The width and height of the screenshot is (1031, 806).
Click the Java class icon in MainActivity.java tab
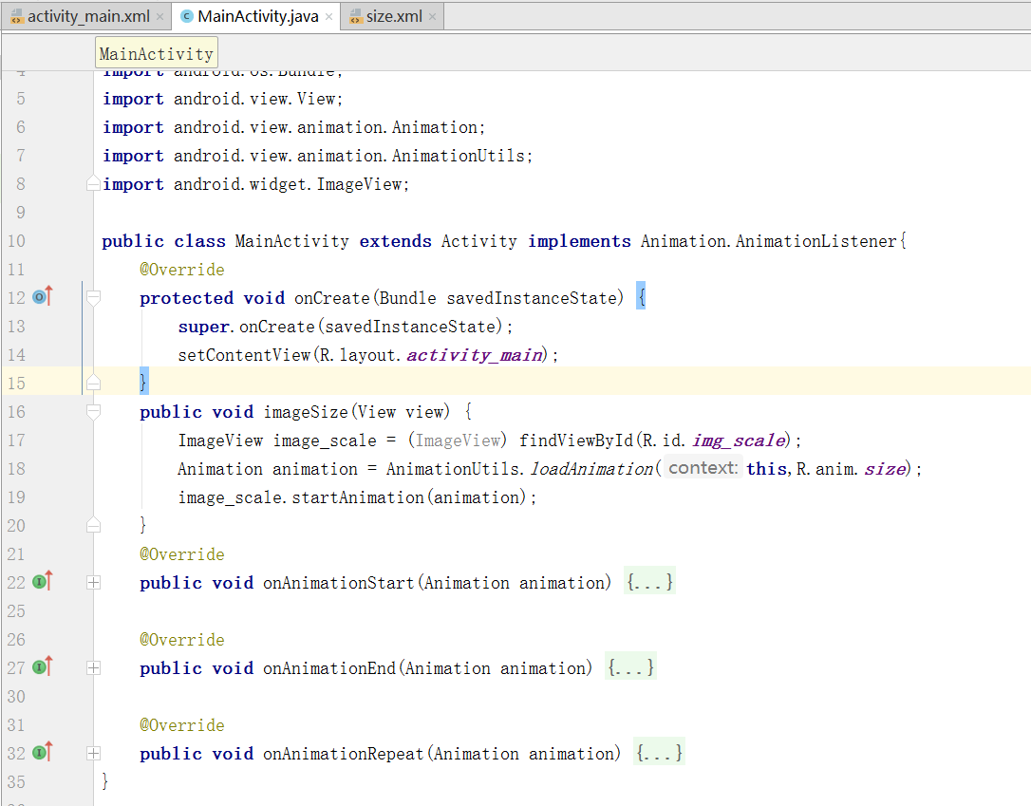(187, 16)
